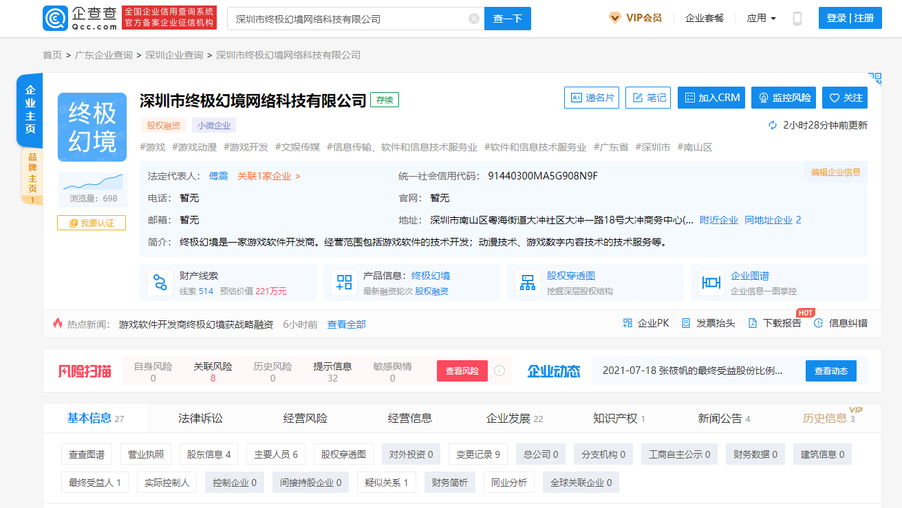Add the company to CRM

pos(711,98)
